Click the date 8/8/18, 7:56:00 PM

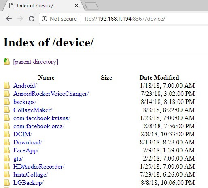coord(170,126)
